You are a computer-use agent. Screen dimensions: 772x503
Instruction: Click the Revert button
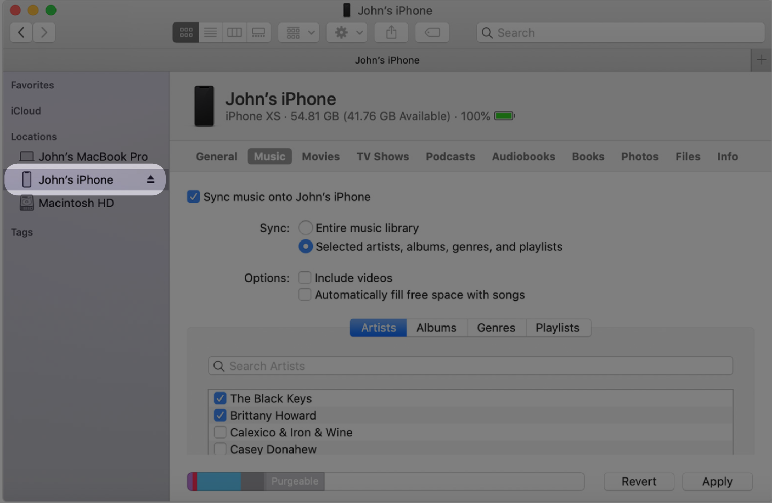[639, 482]
